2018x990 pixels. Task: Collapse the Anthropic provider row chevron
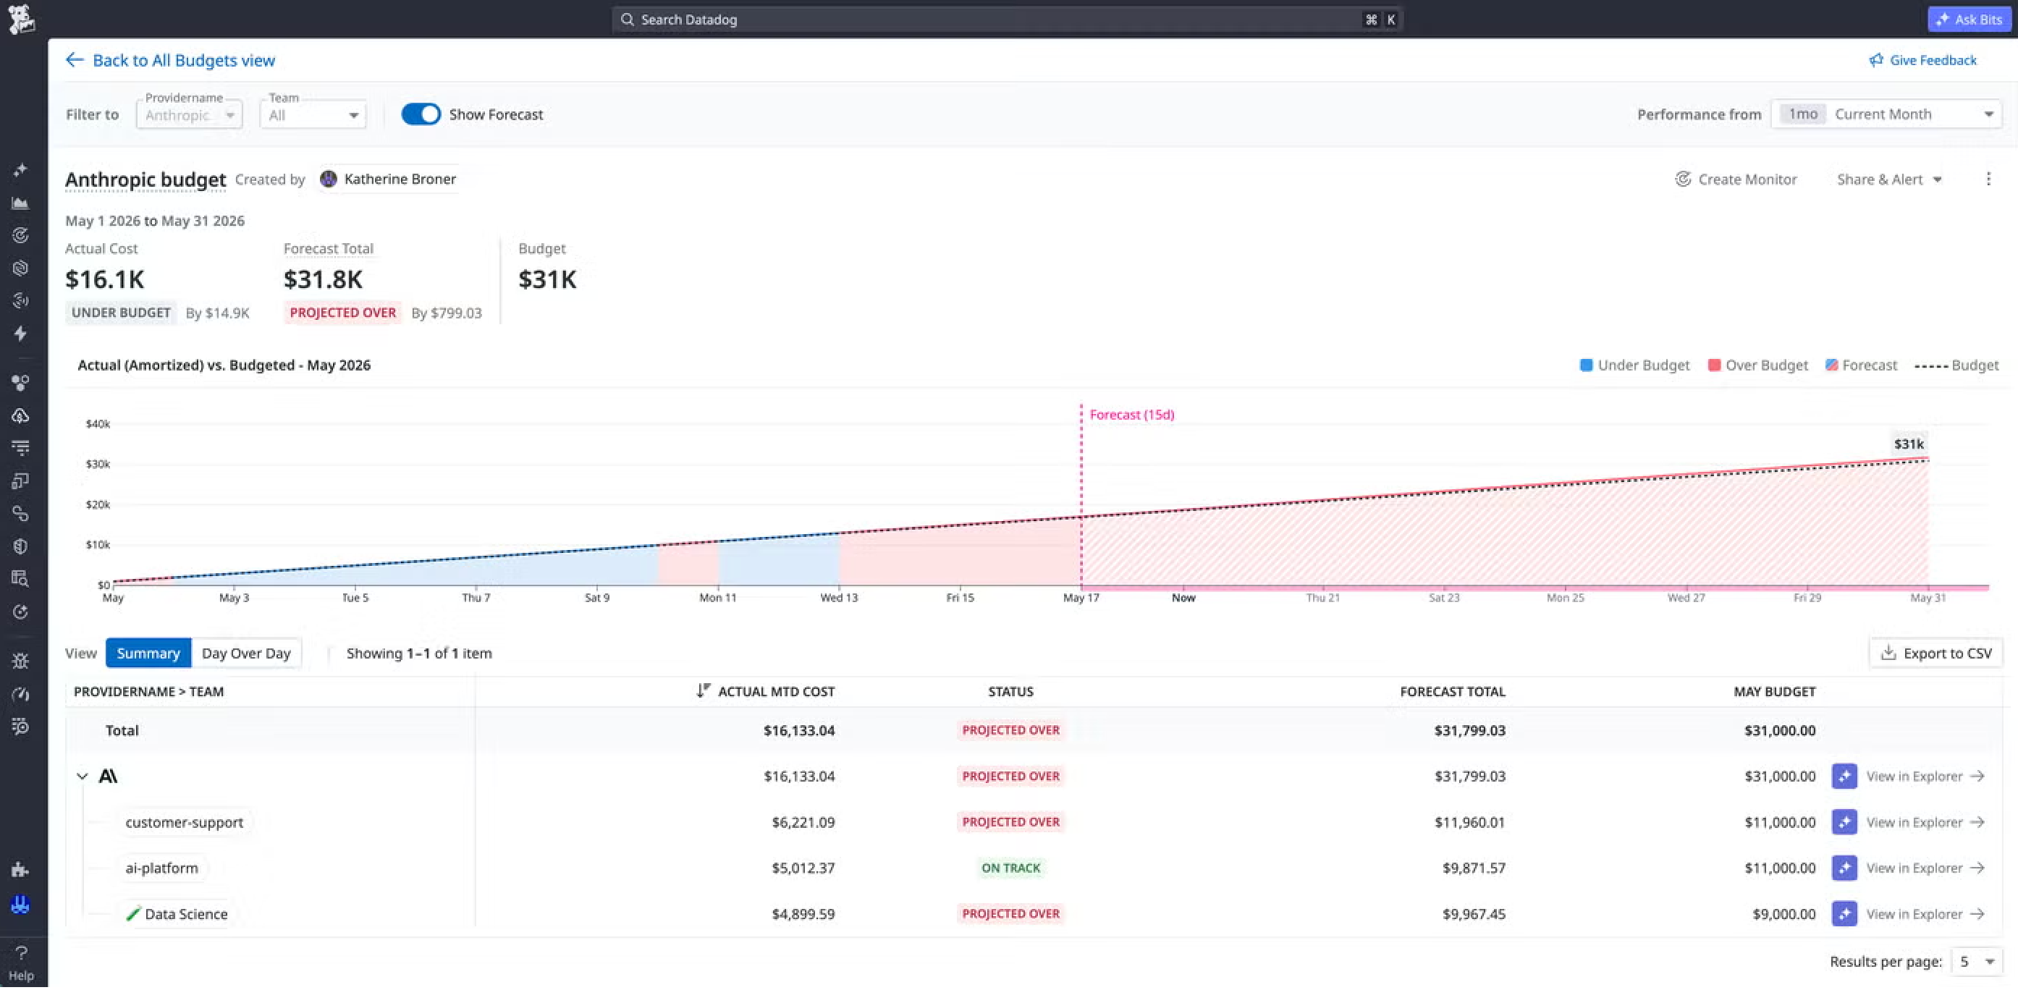pos(83,777)
